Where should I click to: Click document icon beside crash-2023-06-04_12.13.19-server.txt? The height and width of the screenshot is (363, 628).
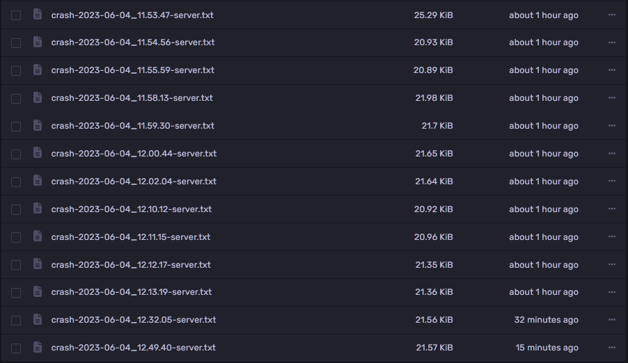pos(38,292)
